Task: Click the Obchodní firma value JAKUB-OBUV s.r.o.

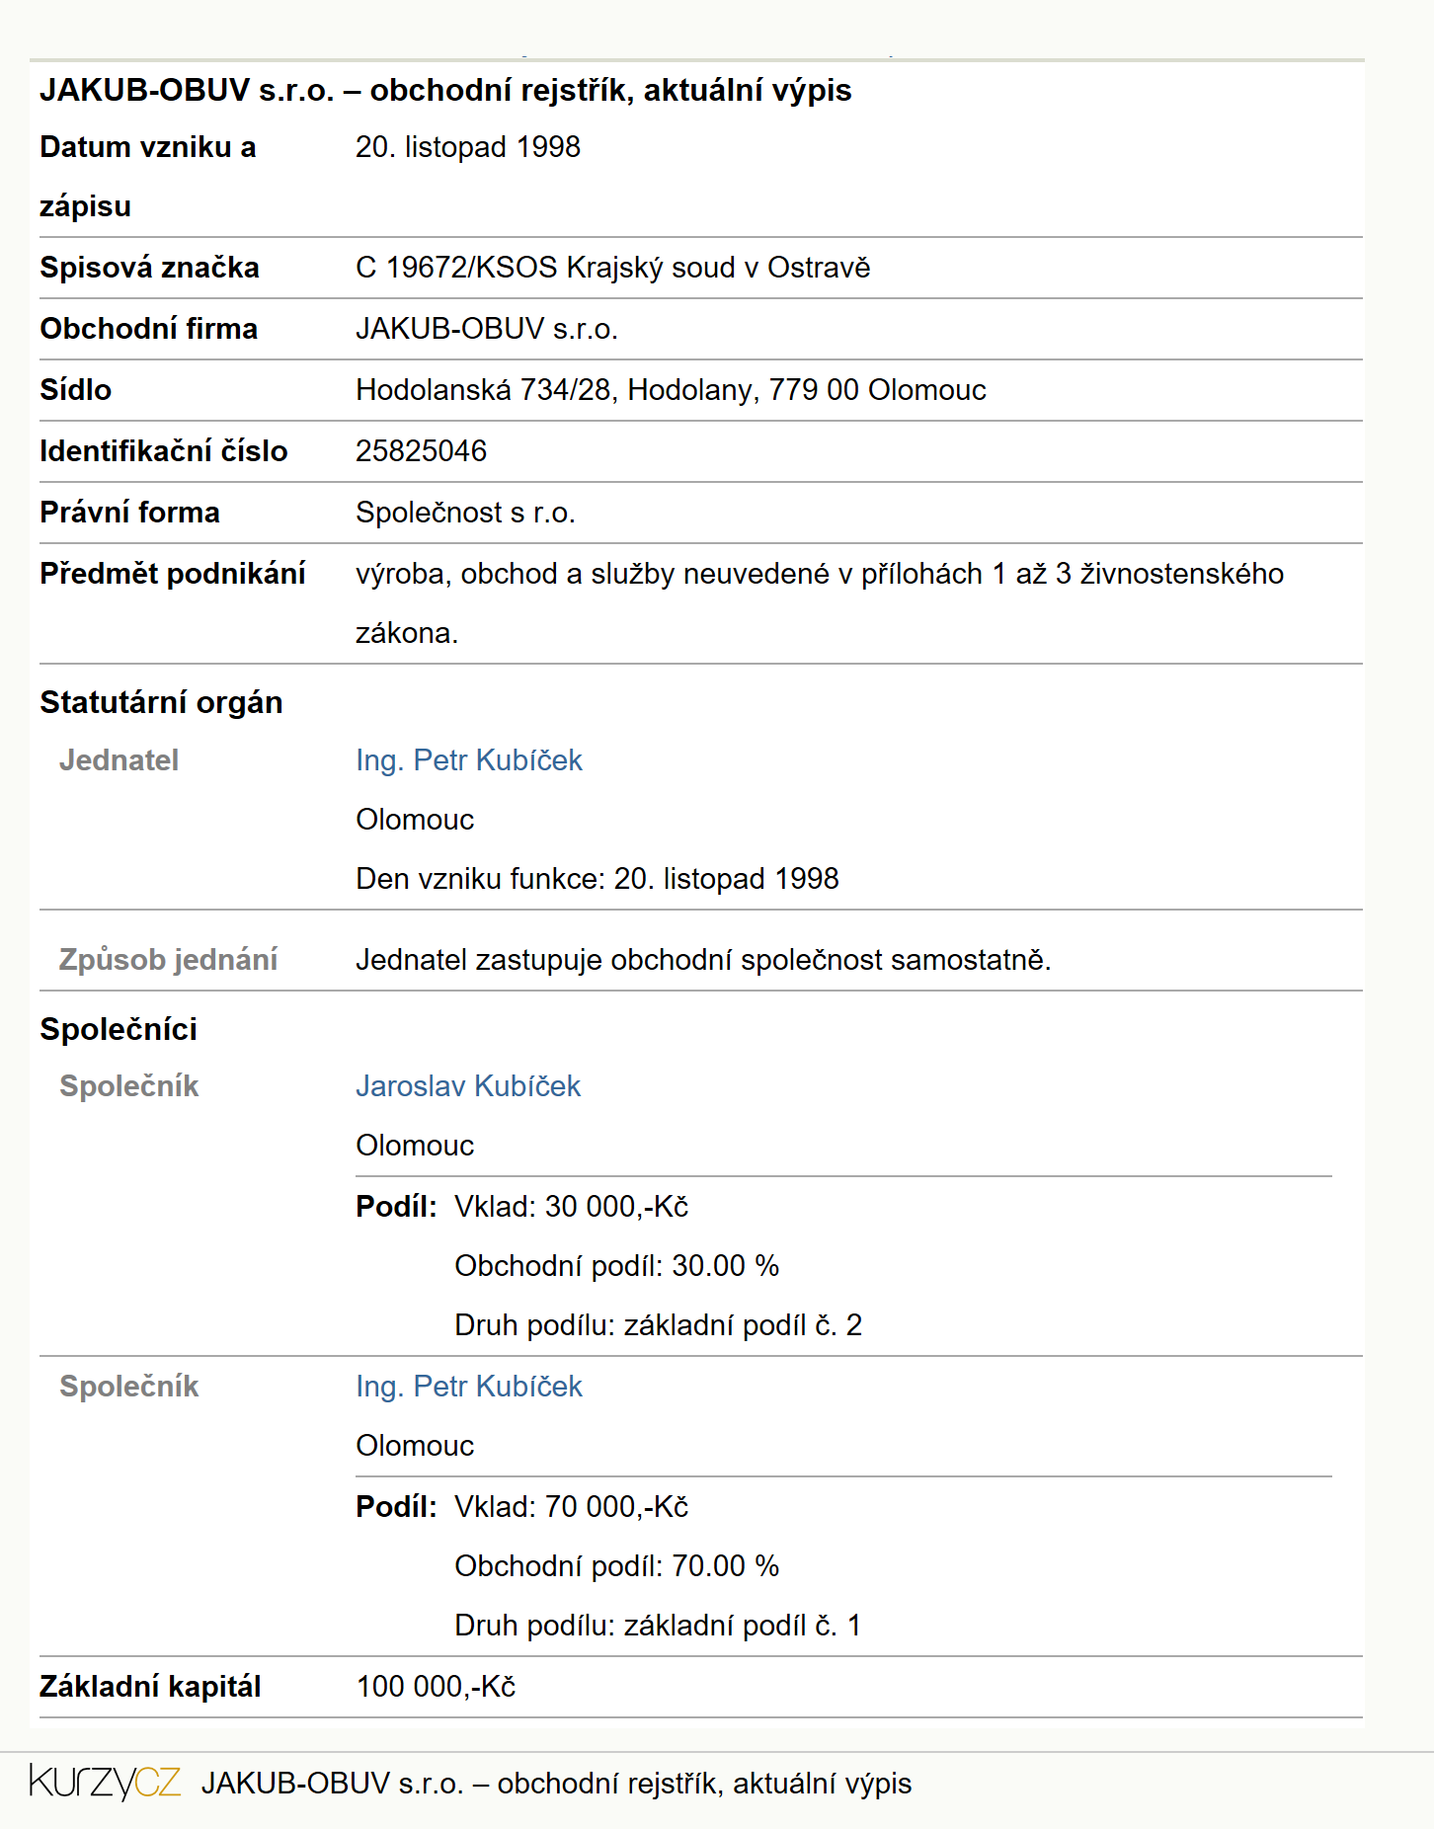Action: 487,329
